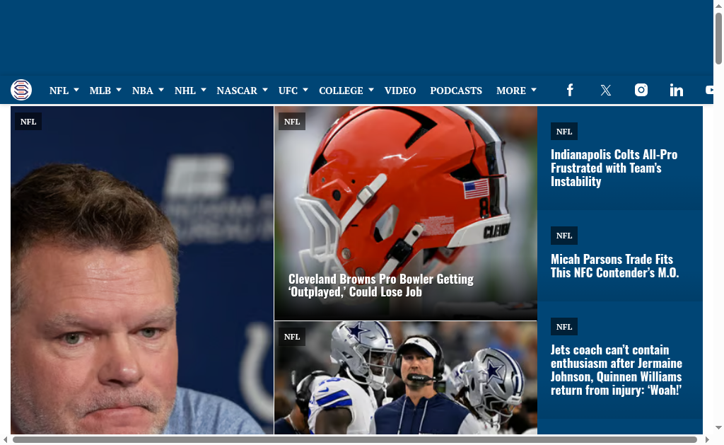Image resolution: width=724 pixels, height=445 pixels.
Task: Open the NHL navigation menu item
Action: 185,91
